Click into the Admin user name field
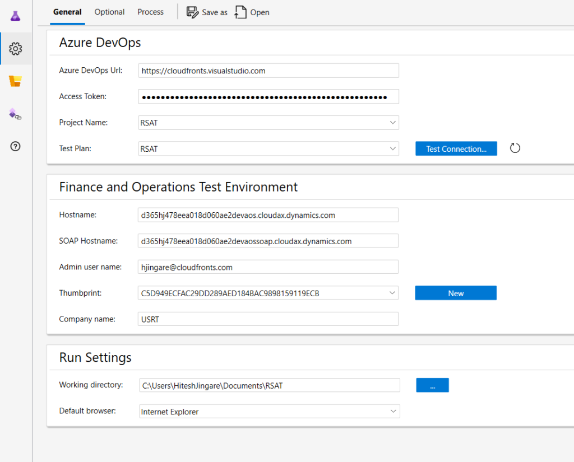 (268, 267)
